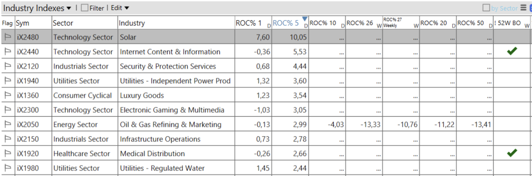Toggle the by Sector checkbox

point(486,8)
